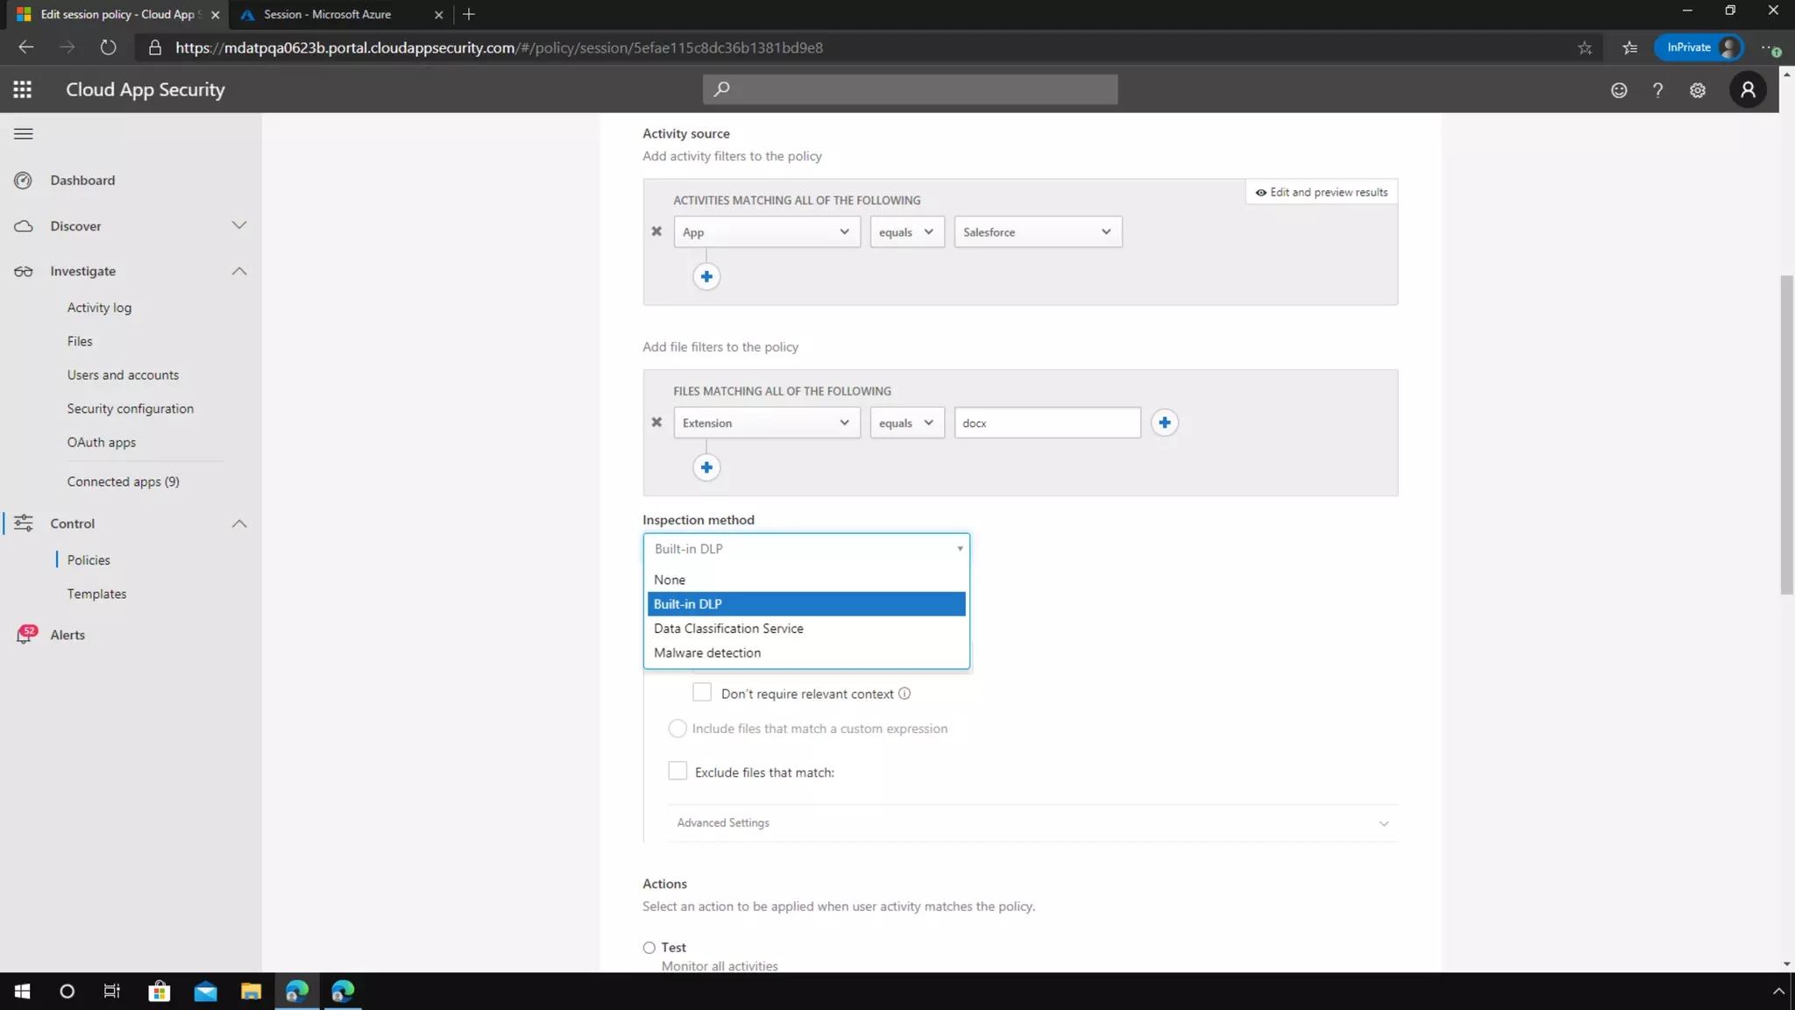Collapse the Investigate sidebar section

(239, 272)
